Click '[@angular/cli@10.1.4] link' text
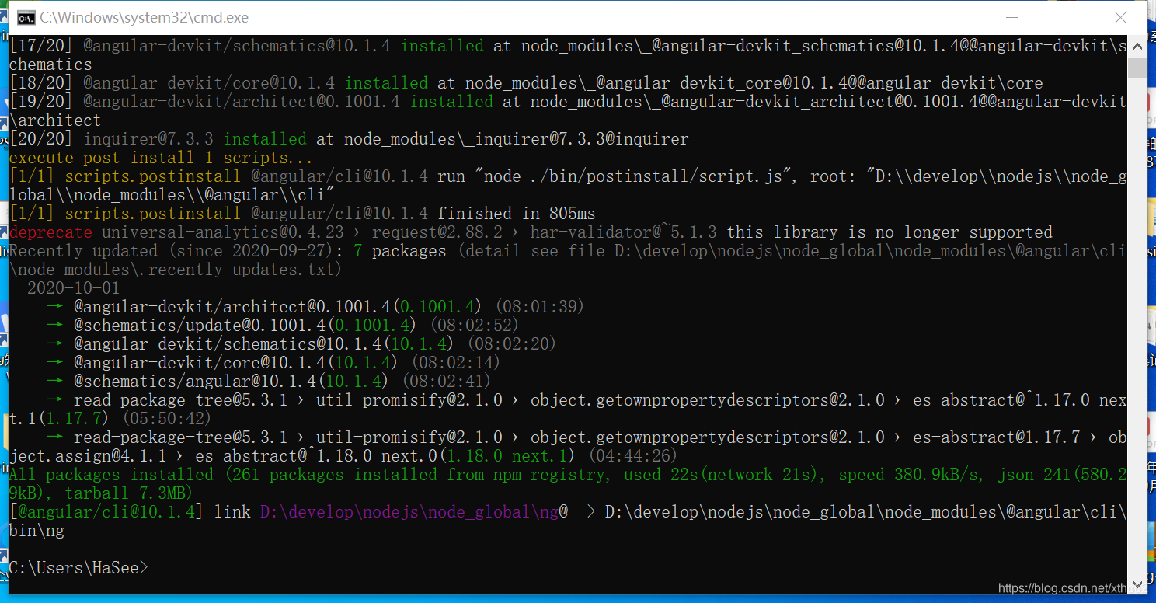 130,512
